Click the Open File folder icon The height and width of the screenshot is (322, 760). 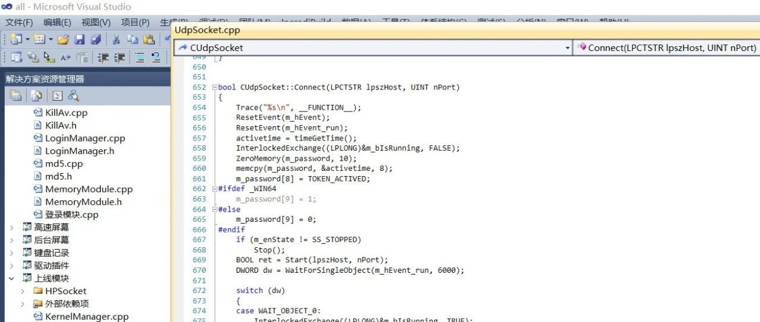point(63,40)
